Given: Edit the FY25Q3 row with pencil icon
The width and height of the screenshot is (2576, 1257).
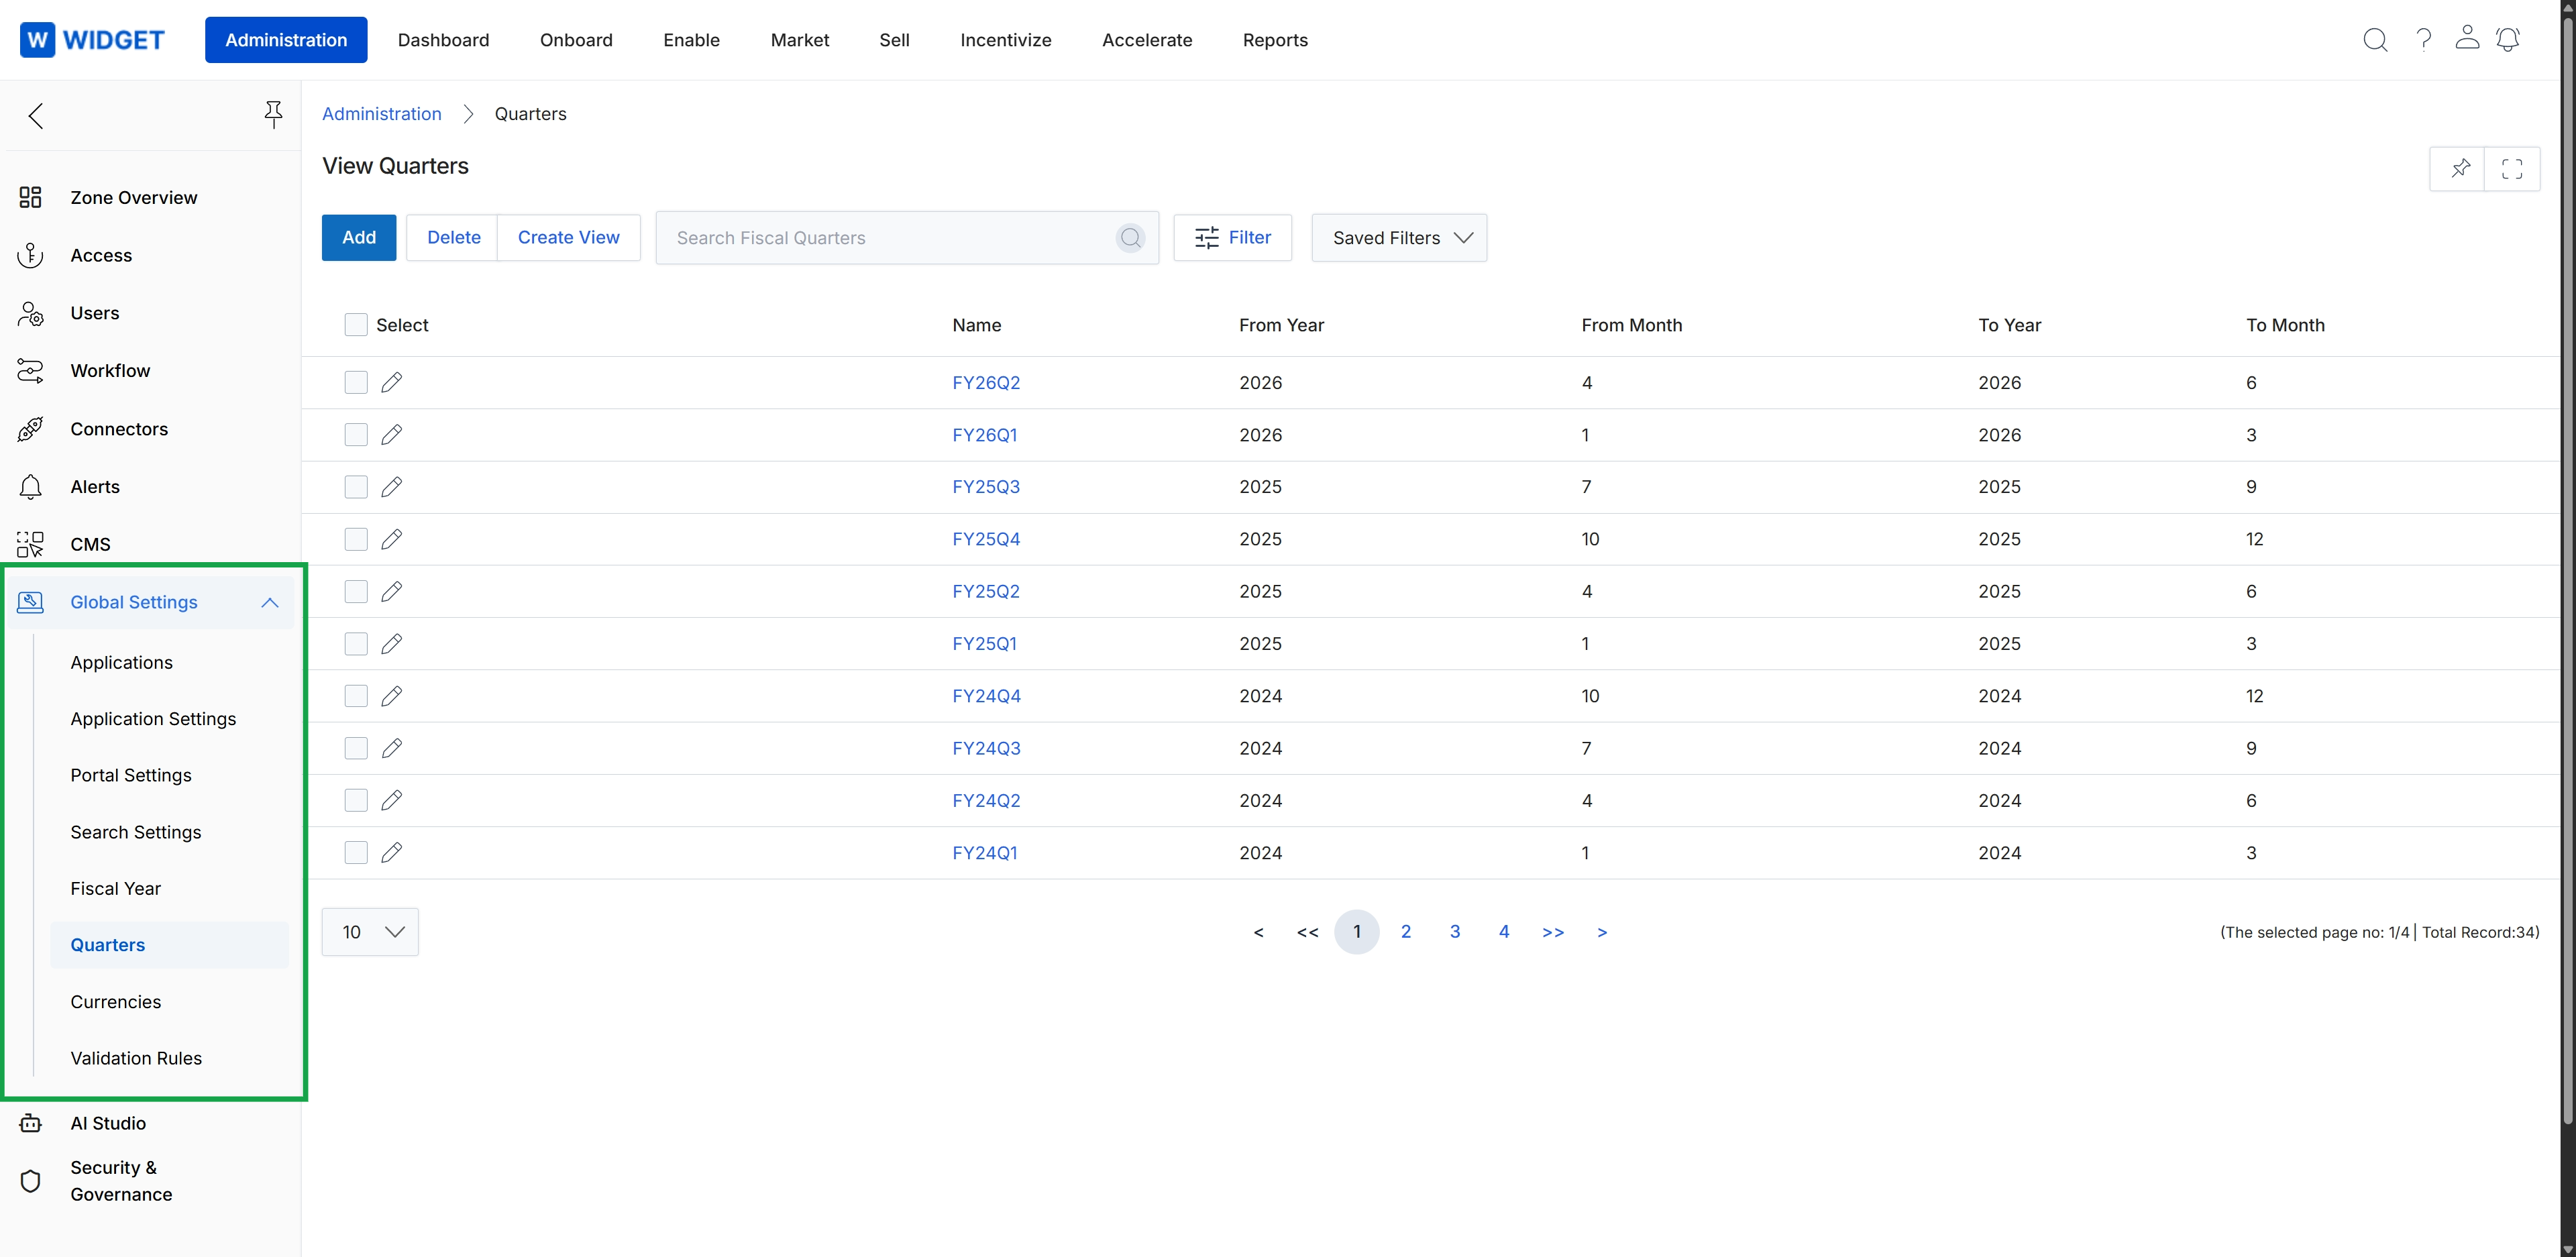Looking at the screenshot, I should [x=392, y=487].
